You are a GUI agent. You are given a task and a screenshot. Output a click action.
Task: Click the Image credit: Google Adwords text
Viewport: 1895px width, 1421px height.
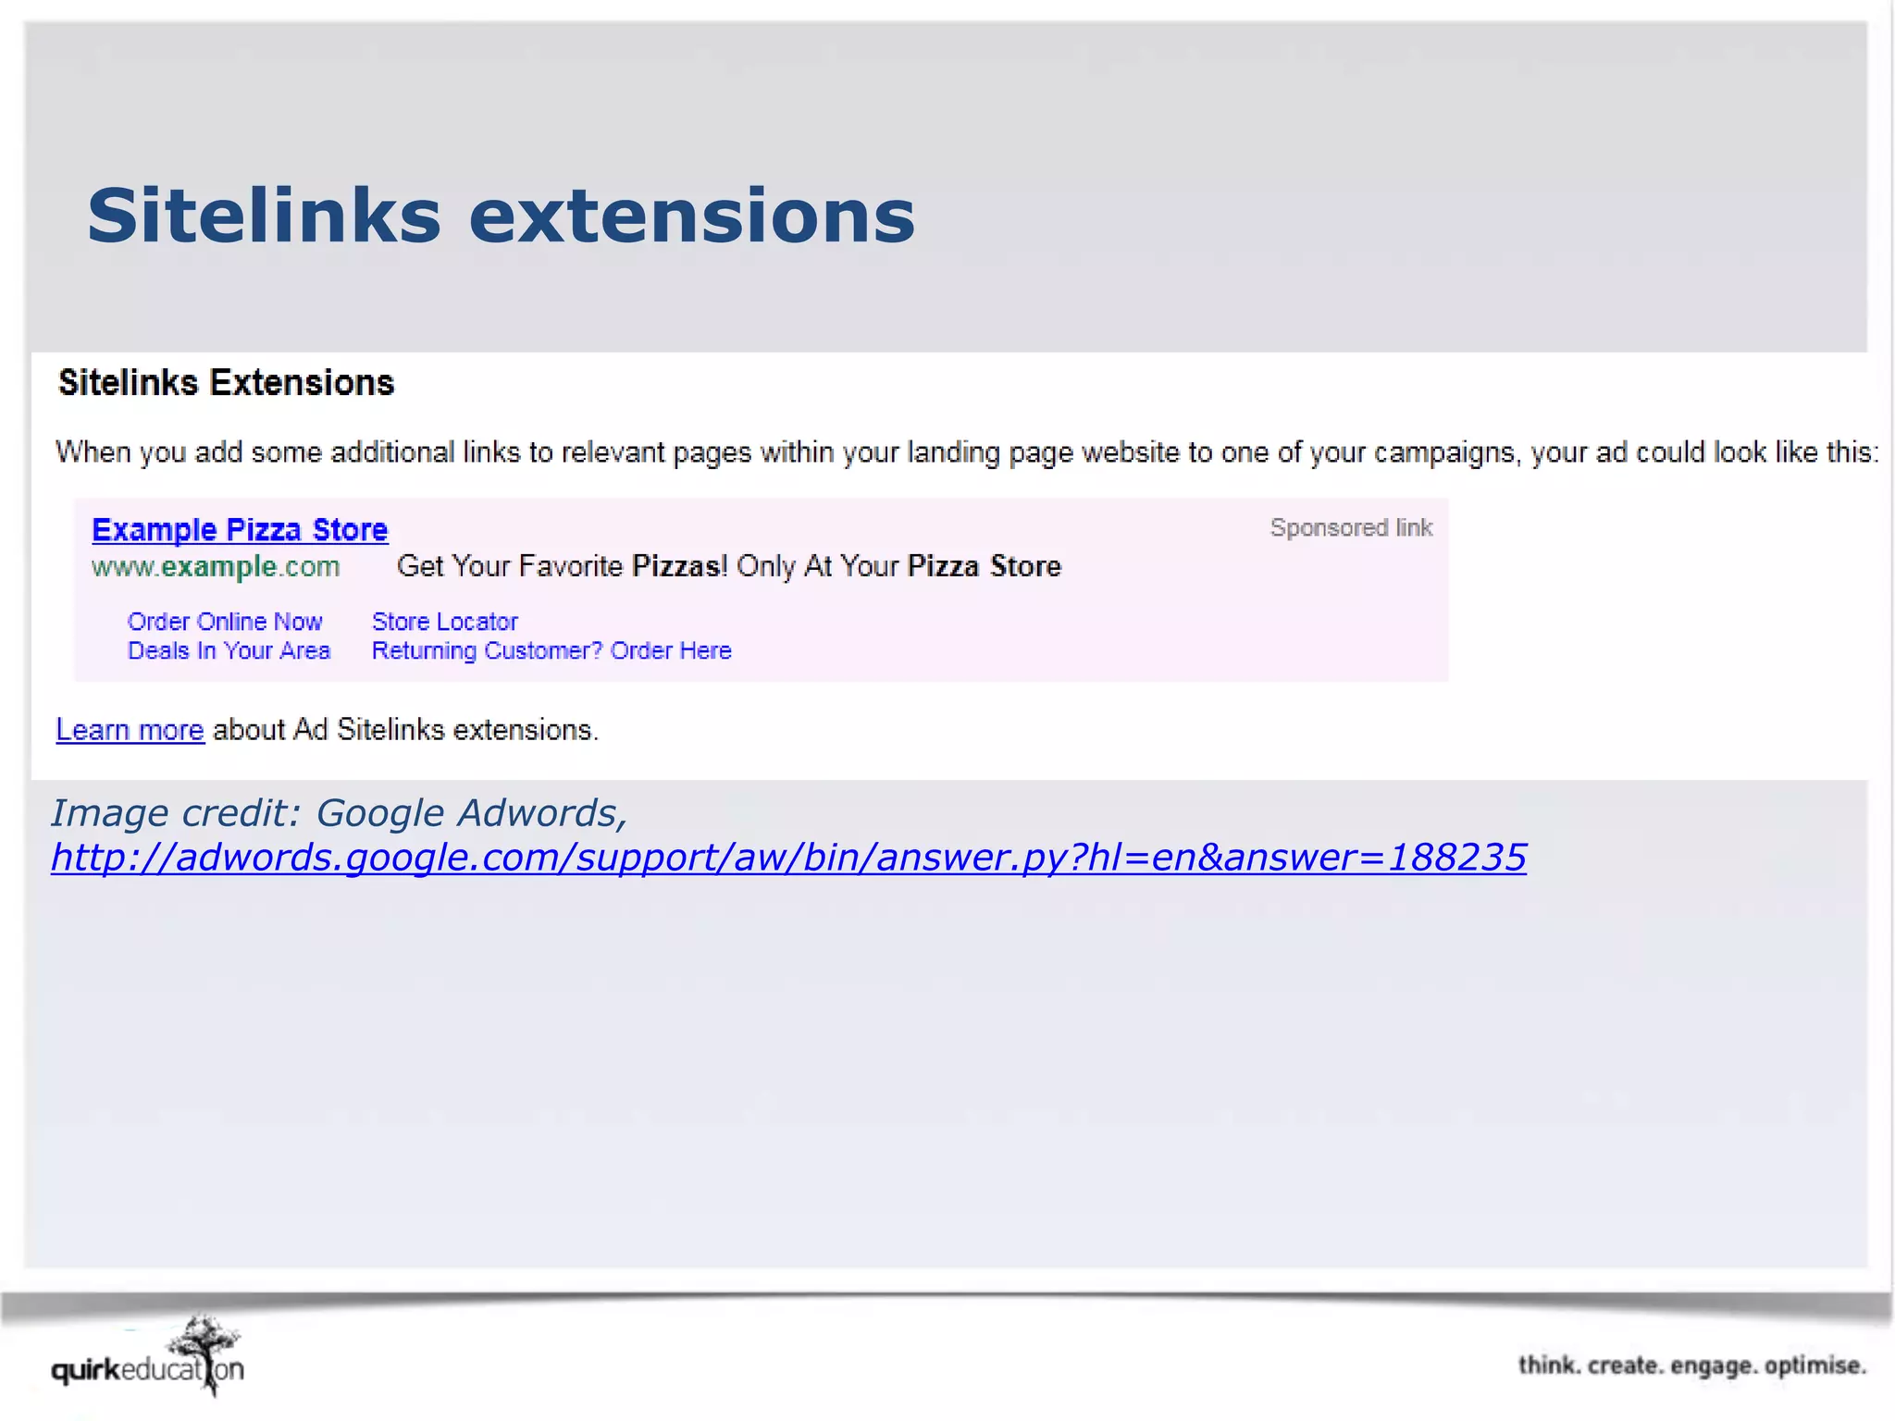[x=340, y=813]
